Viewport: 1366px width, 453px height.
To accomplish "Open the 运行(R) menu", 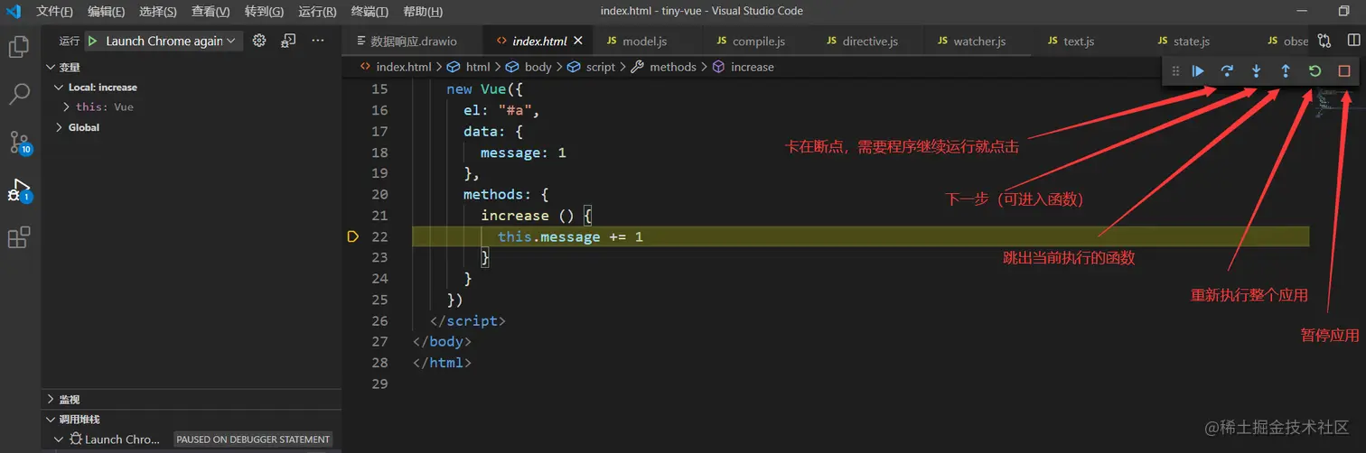I will [317, 12].
